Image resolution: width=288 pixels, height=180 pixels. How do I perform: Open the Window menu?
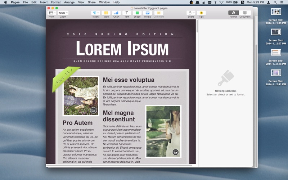(x=104, y=2)
